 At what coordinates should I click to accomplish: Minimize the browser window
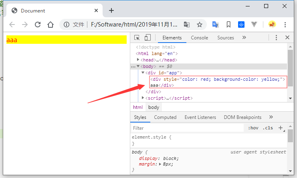coord(248,6)
